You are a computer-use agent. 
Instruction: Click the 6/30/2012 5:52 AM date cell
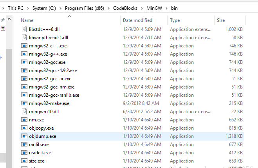tap(142, 112)
